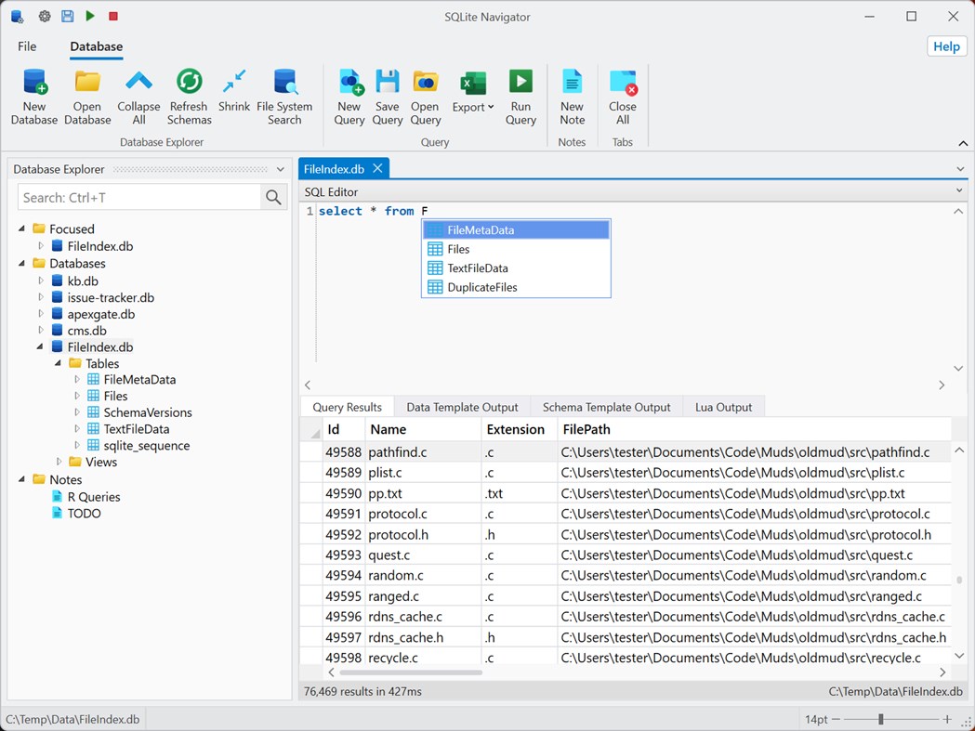This screenshot has height=731, width=975.
Task: Click the Open Query ribbon icon
Action: coord(426,82)
